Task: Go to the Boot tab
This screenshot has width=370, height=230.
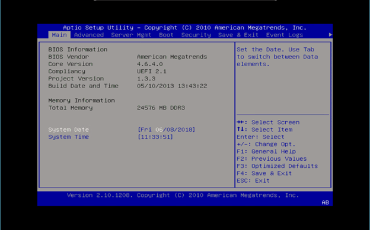Action: tap(166, 35)
